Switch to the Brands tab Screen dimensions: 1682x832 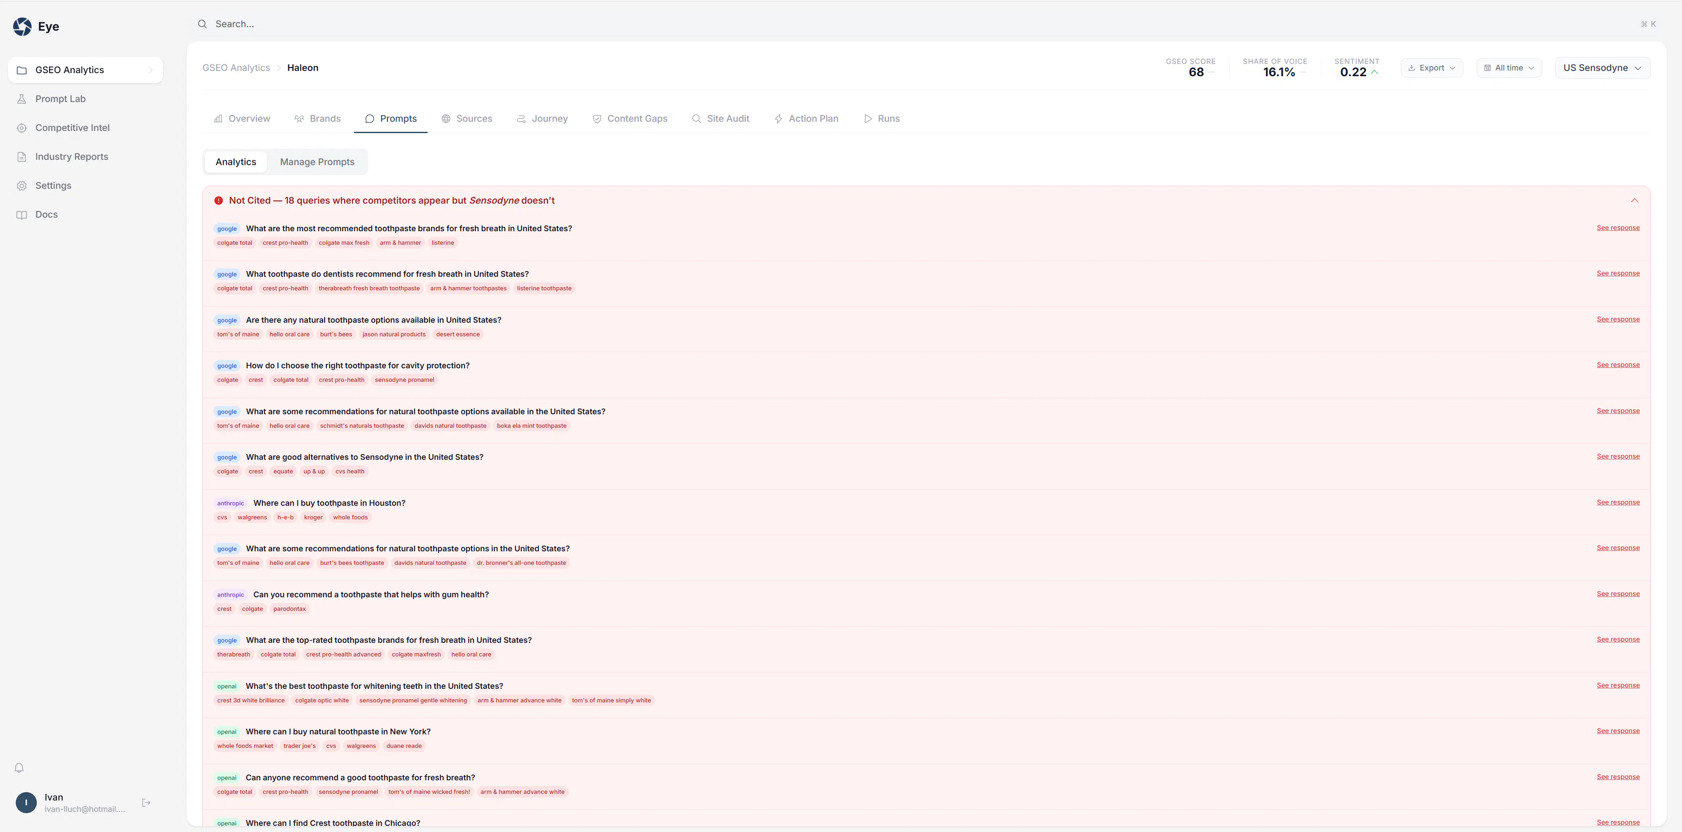click(x=317, y=119)
